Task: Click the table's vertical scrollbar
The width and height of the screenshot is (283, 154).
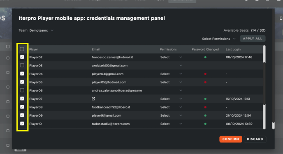Action: point(264,87)
